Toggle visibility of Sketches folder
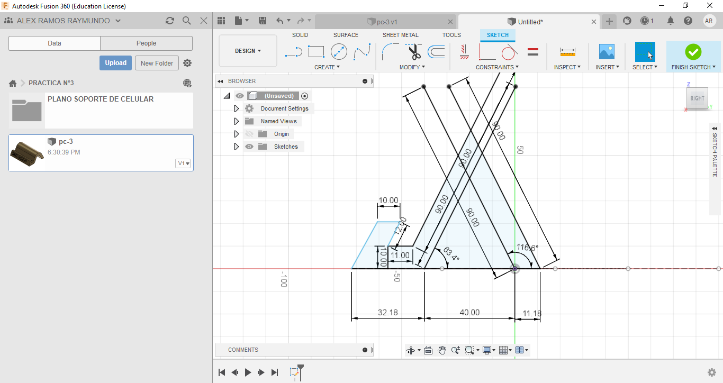Viewport: 723px width, 383px height. point(249,147)
